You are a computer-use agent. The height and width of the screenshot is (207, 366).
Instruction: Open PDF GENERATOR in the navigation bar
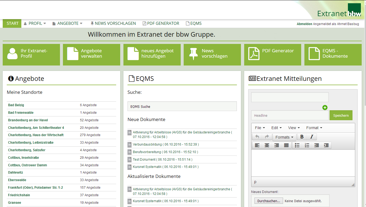click(161, 23)
